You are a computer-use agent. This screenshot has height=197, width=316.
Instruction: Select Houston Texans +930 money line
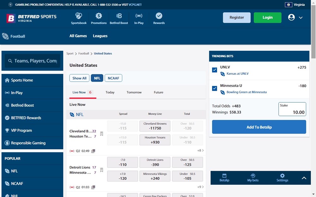(155, 140)
